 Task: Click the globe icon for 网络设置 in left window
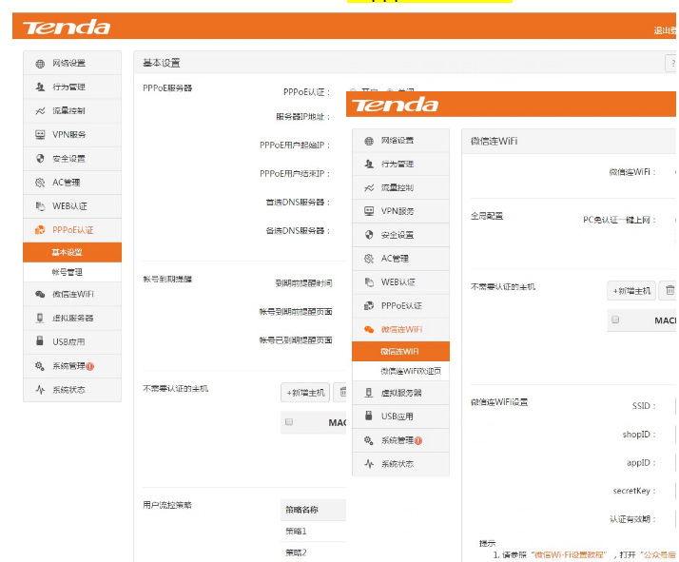click(x=40, y=64)
